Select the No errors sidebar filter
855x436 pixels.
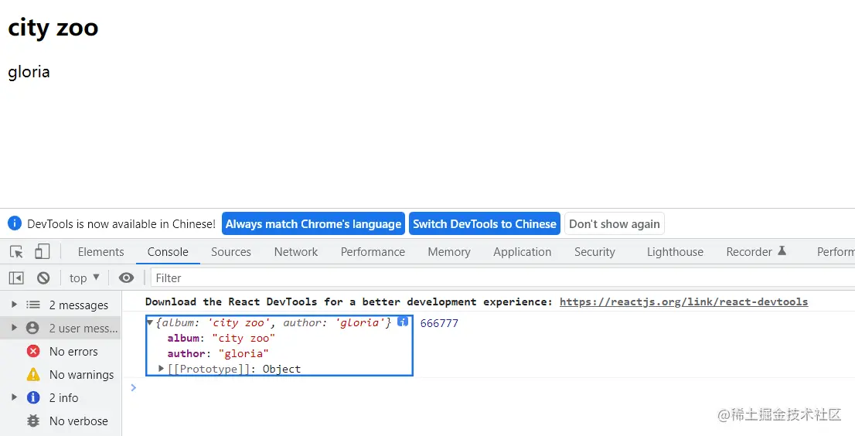click(x=61, y=352)
